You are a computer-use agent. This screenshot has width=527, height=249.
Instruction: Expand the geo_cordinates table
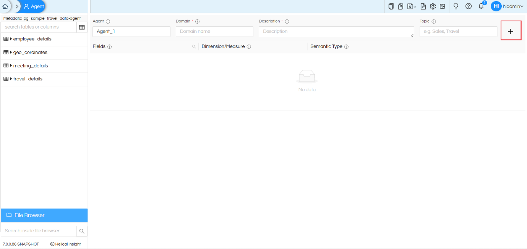pos(11,52)
